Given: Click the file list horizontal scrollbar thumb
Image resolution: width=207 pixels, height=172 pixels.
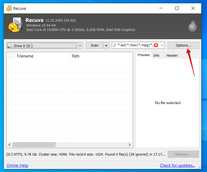Looking at the screenshot, I should click(x=34, y=145).
